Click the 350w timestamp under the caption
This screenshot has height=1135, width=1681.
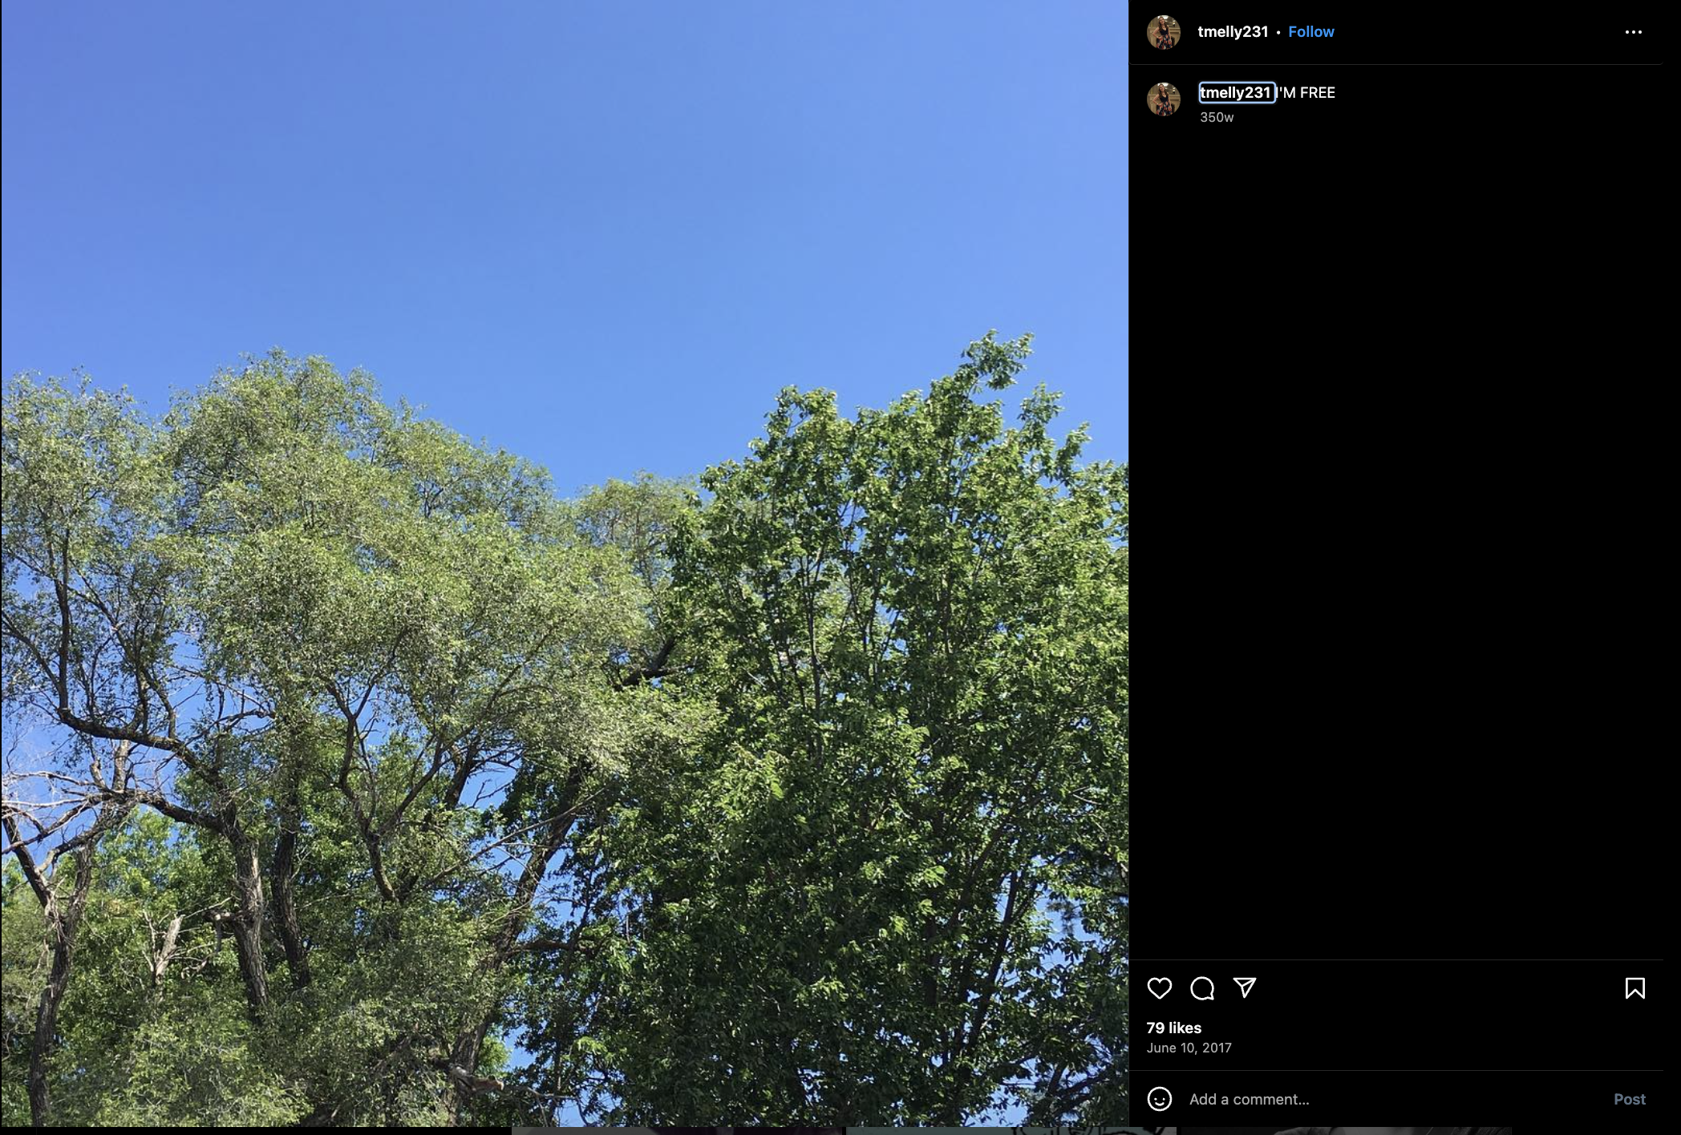(1217, 117)
